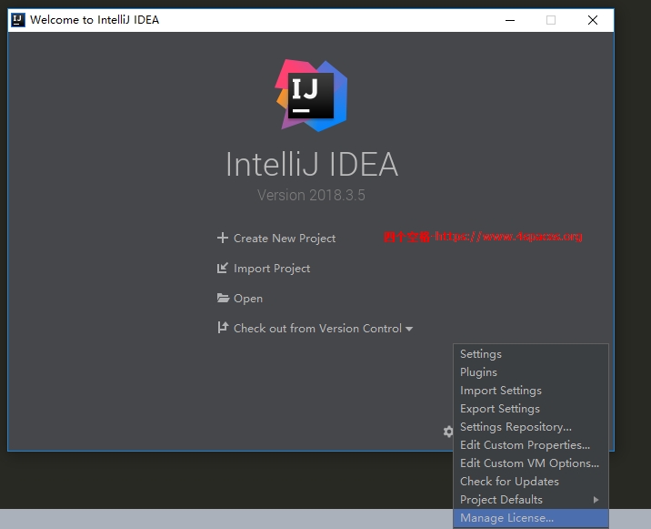Open the Project Defaults menu entry
This screenshot has height=529, width=651.
tap(531, 500)
